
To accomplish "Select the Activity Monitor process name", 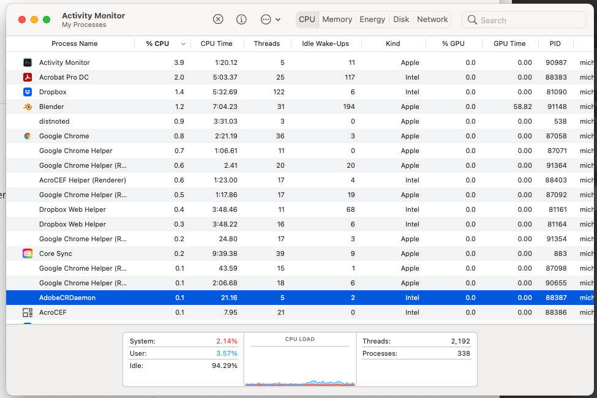I will (64, 62).
